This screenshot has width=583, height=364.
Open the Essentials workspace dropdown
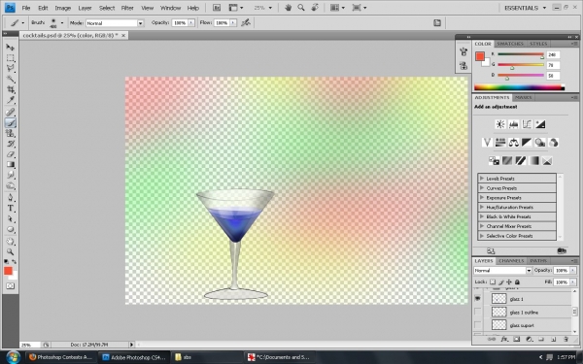point(526,8)
